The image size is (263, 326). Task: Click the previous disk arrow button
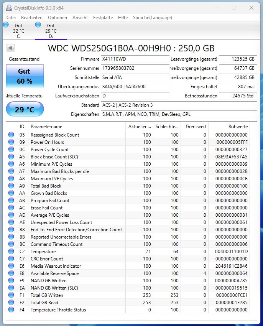coord(10,48)
